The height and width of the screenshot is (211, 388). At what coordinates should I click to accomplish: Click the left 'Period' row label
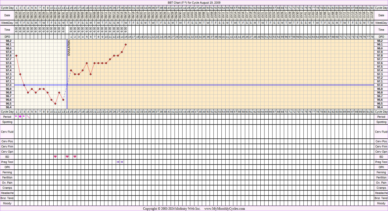(7, 117)
